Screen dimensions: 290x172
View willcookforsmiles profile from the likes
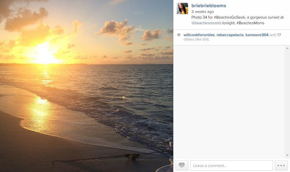coord(199,35)
